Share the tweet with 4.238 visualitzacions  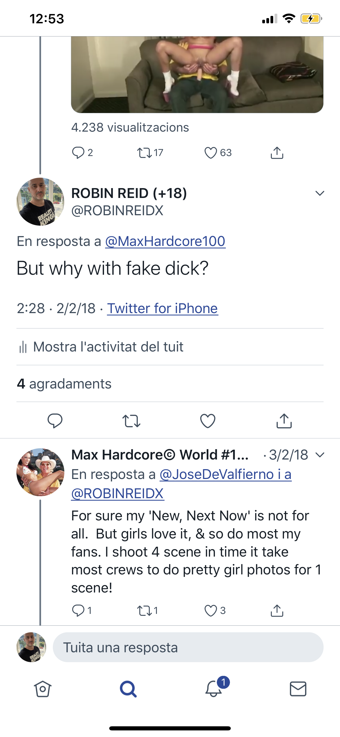pos(277,153)
